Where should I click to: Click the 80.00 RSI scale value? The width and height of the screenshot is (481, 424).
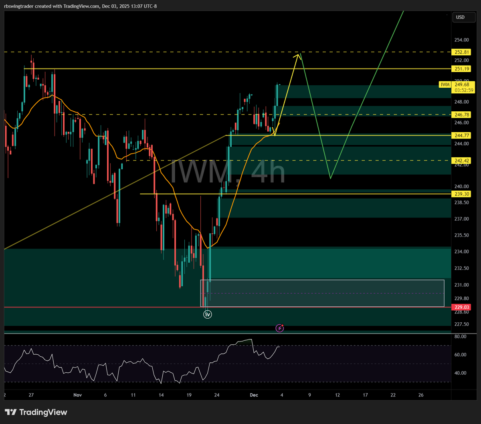tap(461, 337)
